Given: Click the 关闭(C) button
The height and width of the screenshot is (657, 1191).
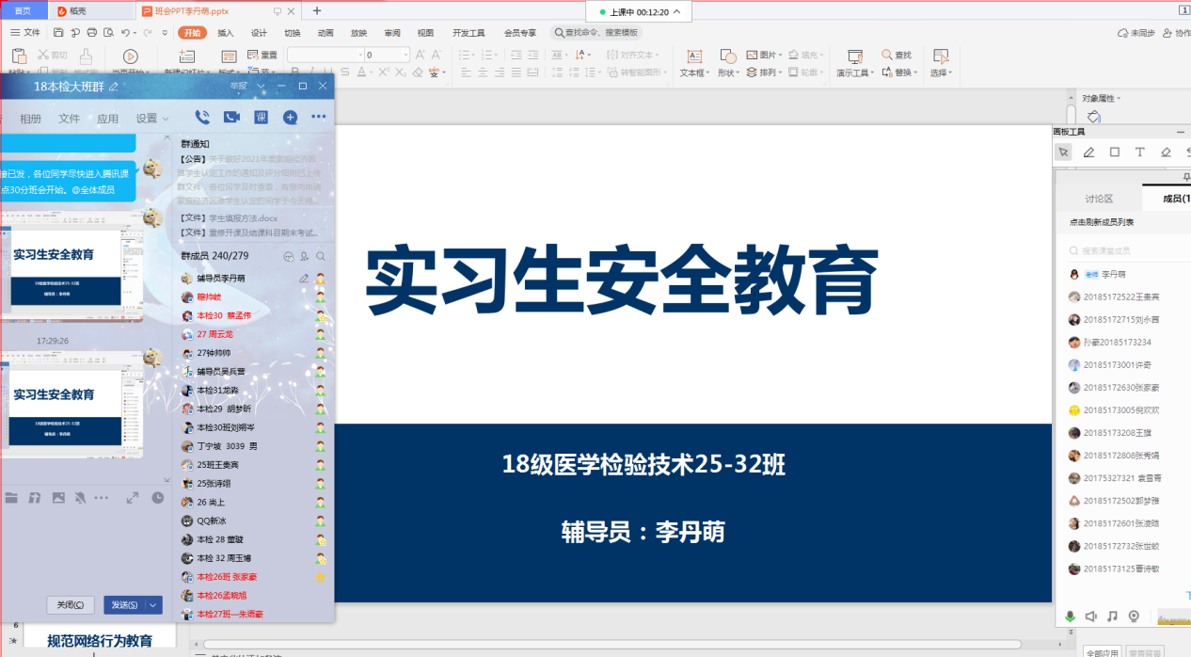Looking at the screenshot, I should (x=71, y=605).
